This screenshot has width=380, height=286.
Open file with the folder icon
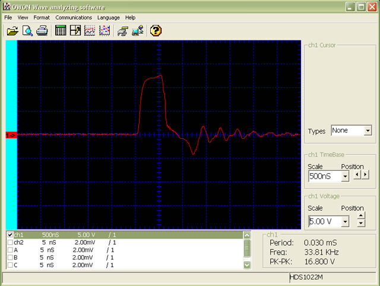[x=12, y=31]
